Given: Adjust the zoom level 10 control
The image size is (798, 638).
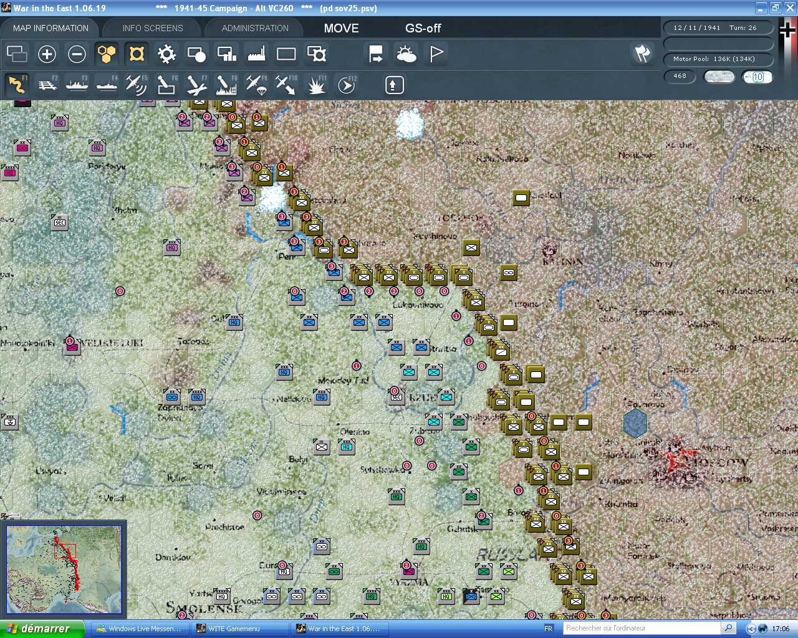Looking at the screenshot, I should (757, 77).
